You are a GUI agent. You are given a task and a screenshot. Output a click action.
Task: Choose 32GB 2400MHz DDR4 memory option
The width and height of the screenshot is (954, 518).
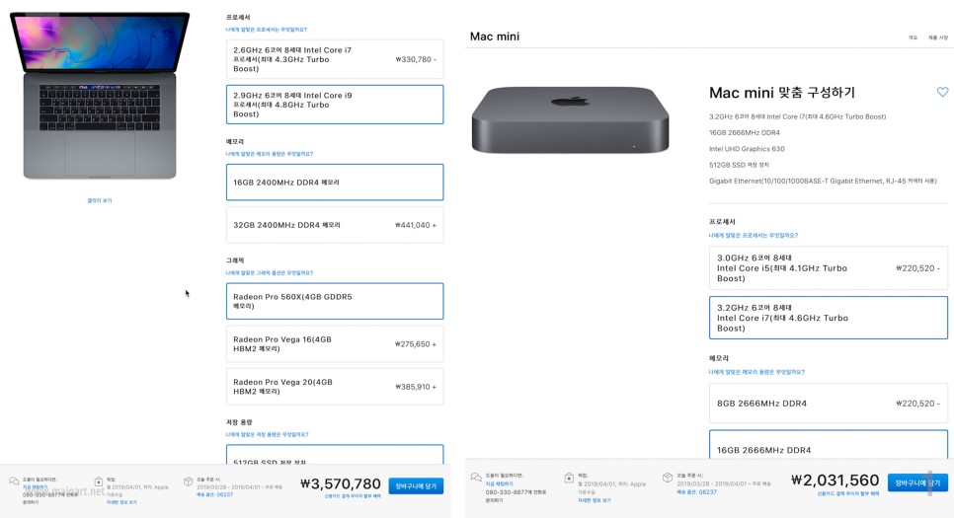coord(335,225)
